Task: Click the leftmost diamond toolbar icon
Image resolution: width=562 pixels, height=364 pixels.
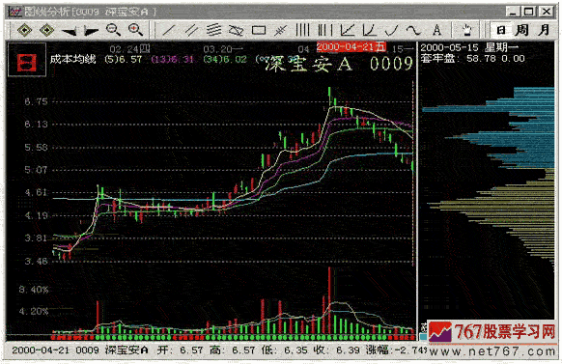Action: point(24,30)
